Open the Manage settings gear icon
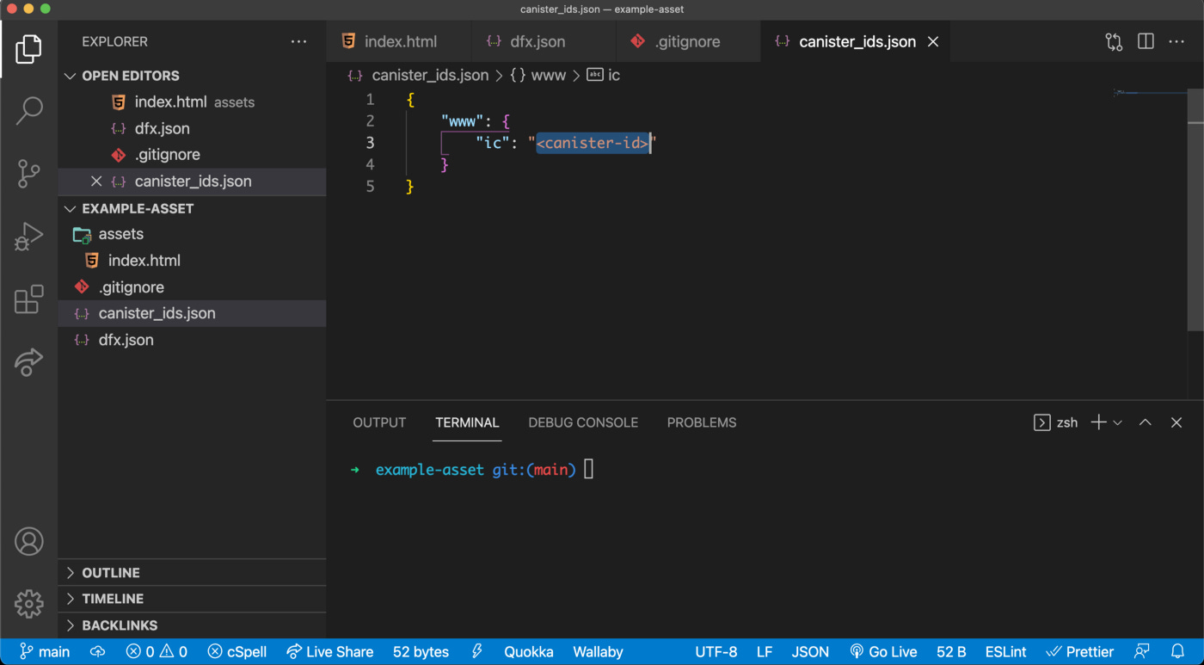Screen dimensions: 1204x665 coord(29,604)
